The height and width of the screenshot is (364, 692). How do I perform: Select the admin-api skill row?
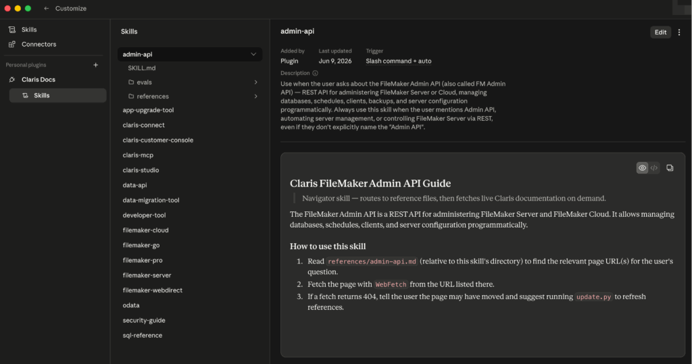(190, 54)
